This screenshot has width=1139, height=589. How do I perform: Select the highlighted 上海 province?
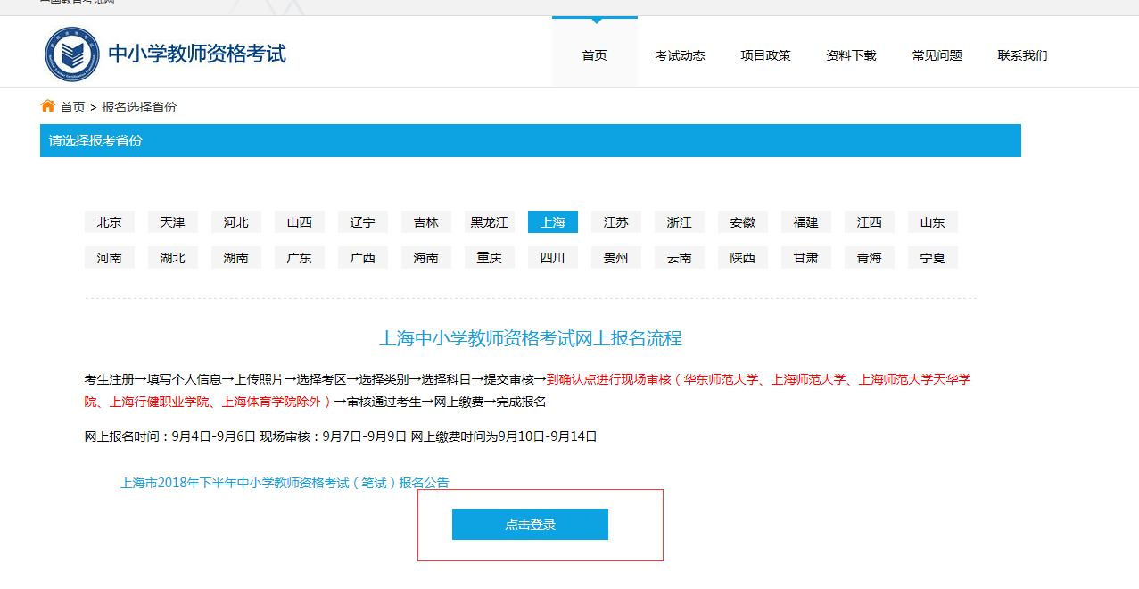click(553, 222)
